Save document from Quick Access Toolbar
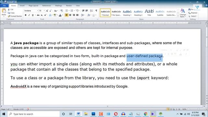The image size is (208, 117). pyautogui.click(x=6, y=2)
